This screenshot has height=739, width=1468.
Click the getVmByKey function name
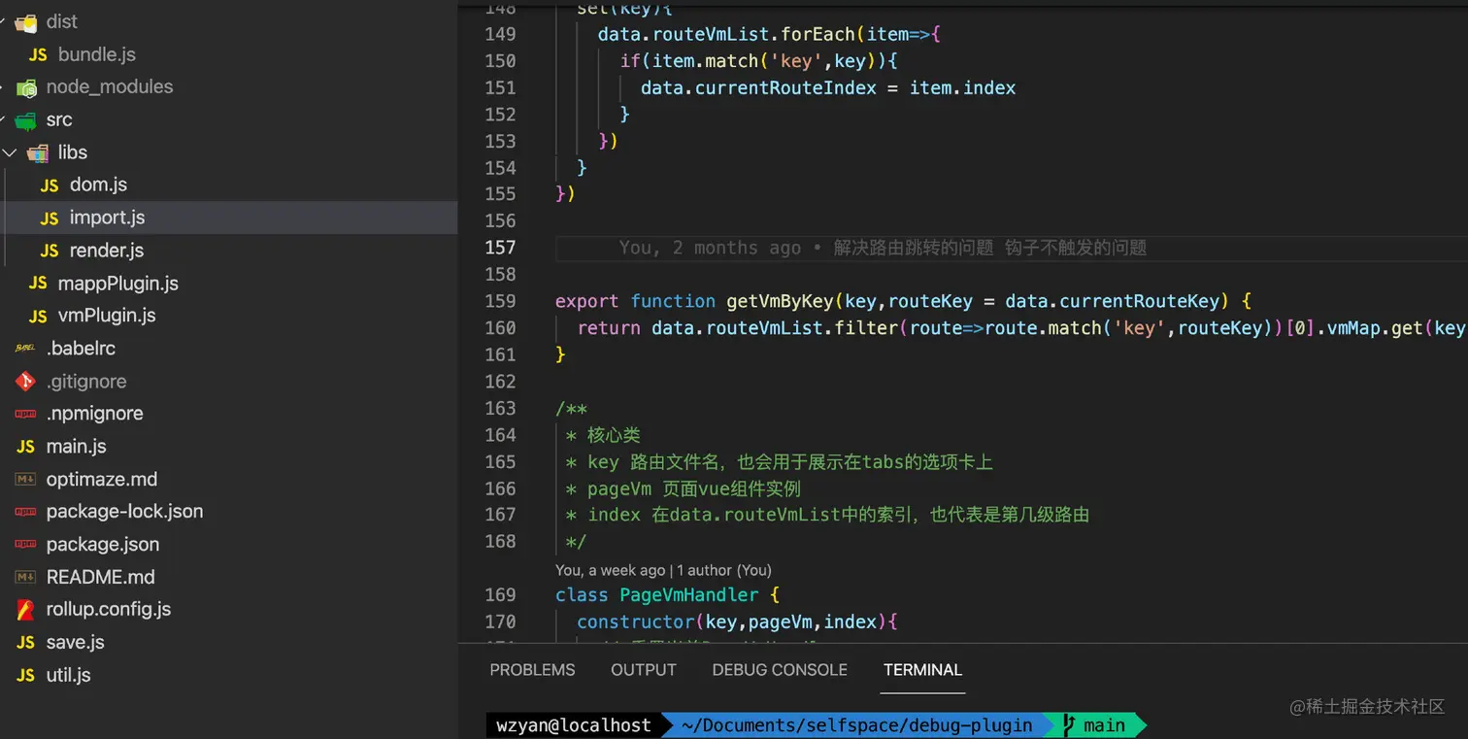click(781, 301)
